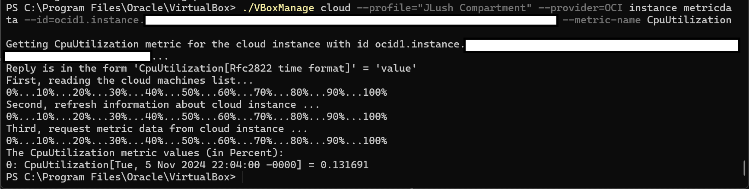Screen dimensions: 749x189
Task: Click the "Reply is in the form" line
Action: (211, 68)
